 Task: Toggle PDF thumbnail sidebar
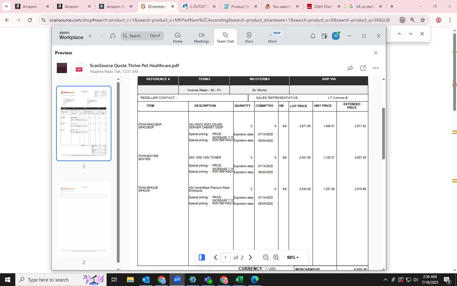click(202, 257)
